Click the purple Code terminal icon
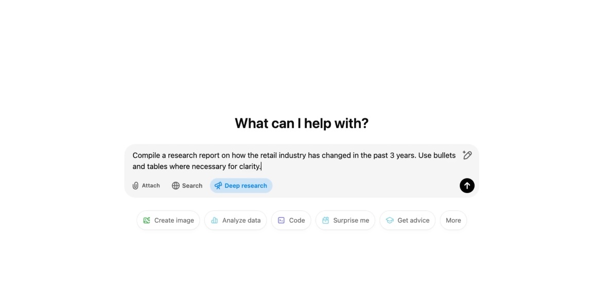Screen dimensions: 597x301 coord(281,220)
